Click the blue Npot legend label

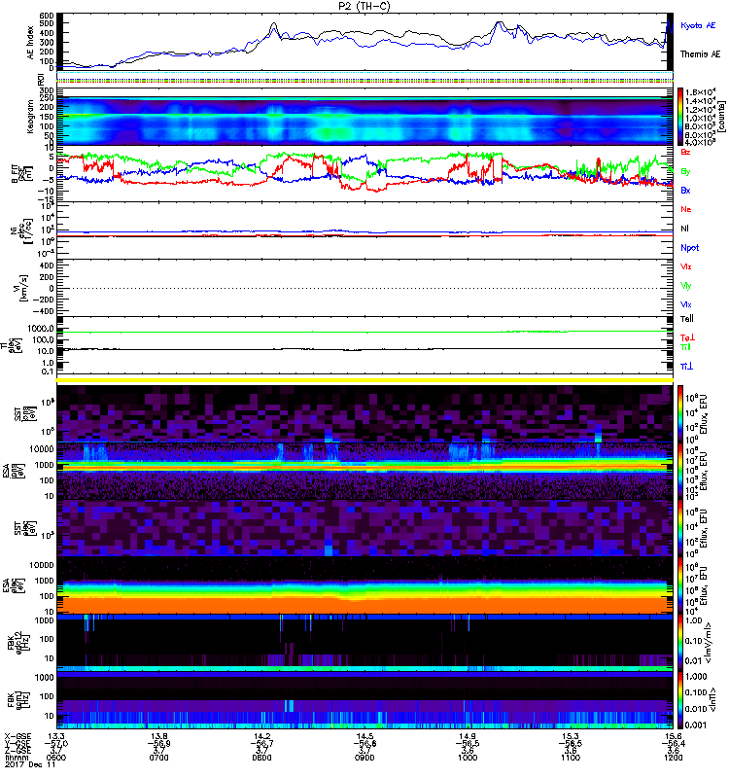(x=690, y=248)
